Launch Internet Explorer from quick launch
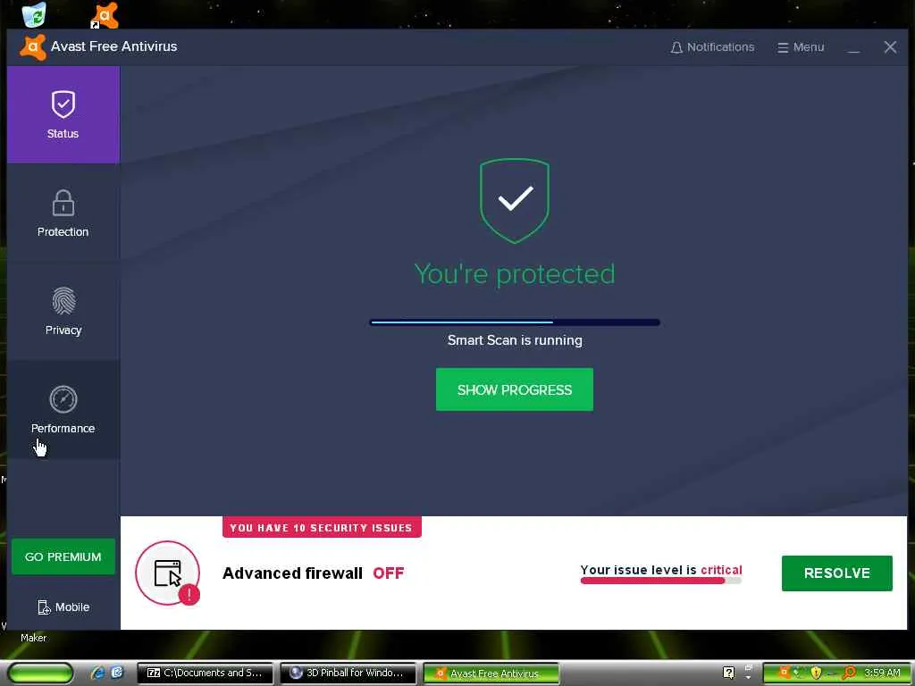Viewport: 915px width, 686px height. 98,673
